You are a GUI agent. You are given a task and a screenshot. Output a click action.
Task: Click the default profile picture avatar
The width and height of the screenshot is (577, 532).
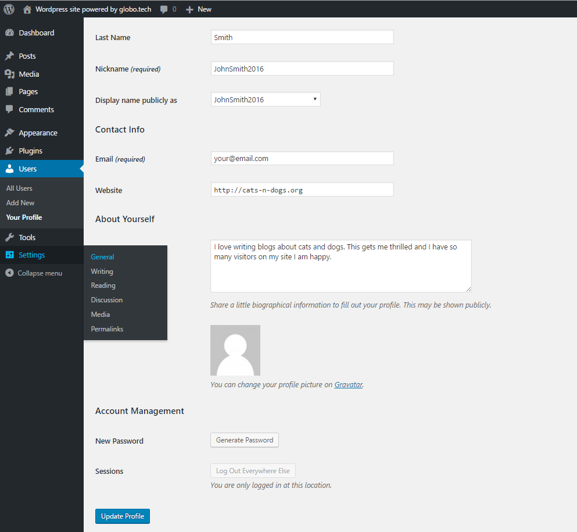click(235, 350)
